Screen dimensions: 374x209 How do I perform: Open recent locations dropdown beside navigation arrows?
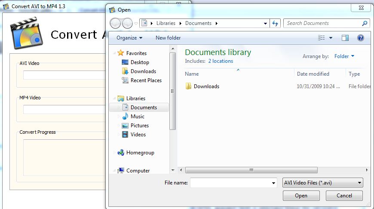(136, 23)
